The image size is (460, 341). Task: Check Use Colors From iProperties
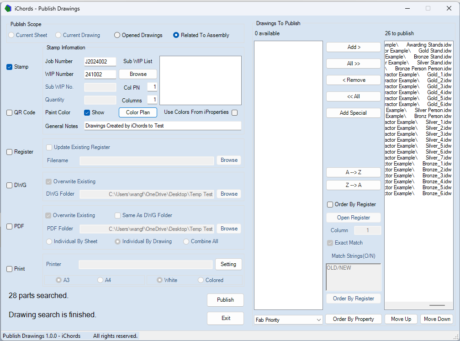coord(234,113)
